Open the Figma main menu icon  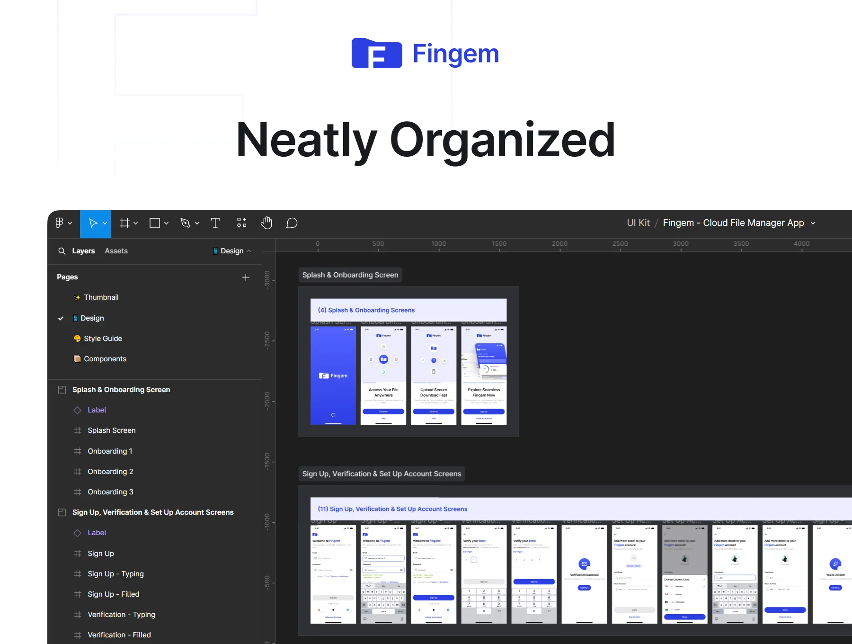pos(60,223)
